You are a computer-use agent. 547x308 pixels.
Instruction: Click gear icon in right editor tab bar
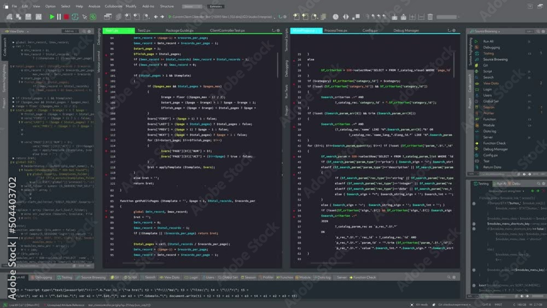click(454, 30)
